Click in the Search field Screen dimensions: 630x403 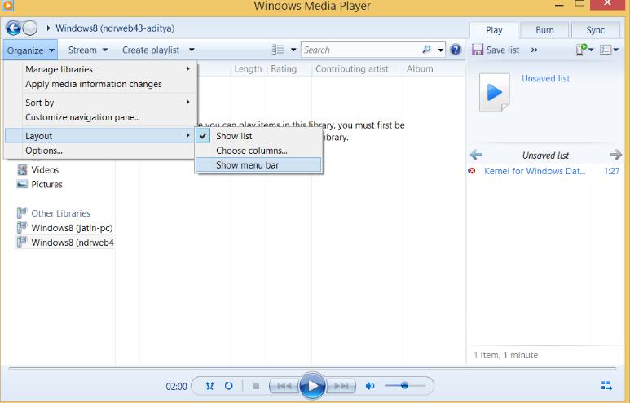[x=362, y=50]
